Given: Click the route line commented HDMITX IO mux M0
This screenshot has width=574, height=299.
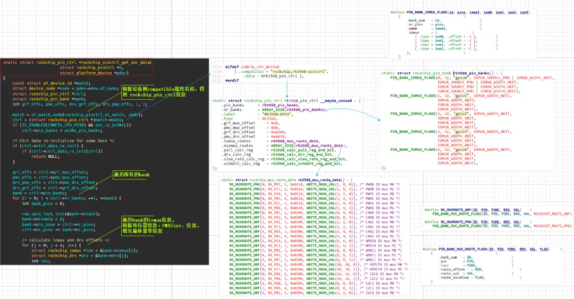Looking at the screenshot, I should [318, 264].
